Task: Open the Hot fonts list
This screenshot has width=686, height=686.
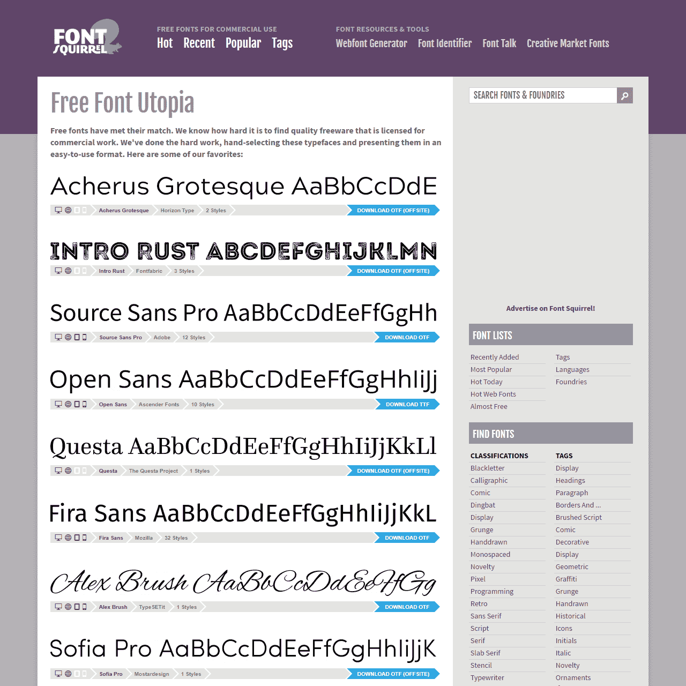Action: 165,43
